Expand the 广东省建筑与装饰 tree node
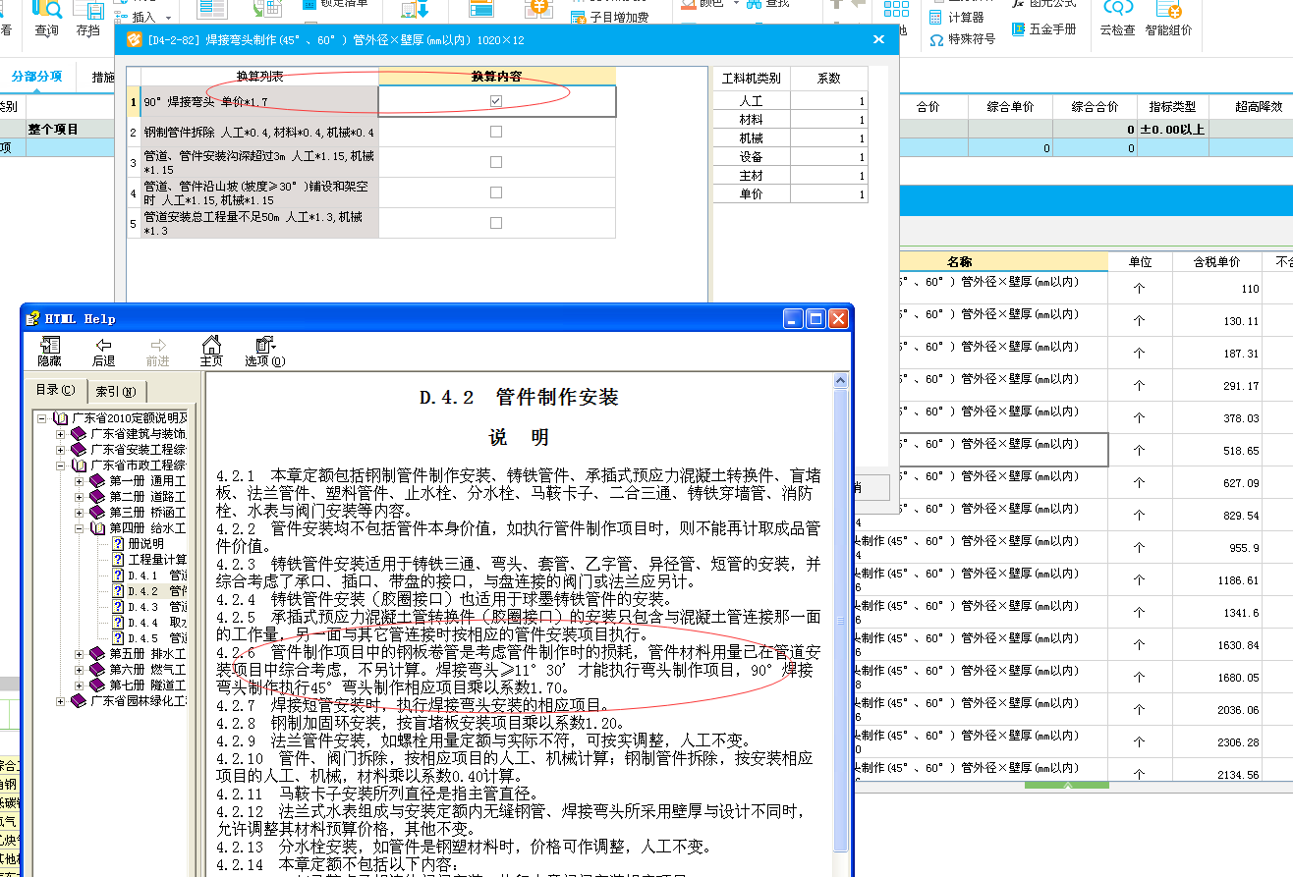This screenshot has height=877, width=1293. coord(61,434)
